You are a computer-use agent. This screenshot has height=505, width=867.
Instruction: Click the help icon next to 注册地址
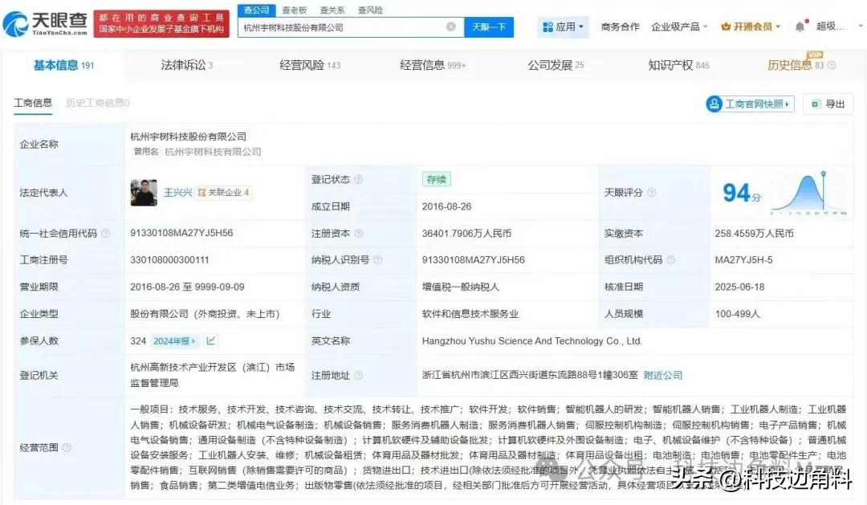(358, 376)
